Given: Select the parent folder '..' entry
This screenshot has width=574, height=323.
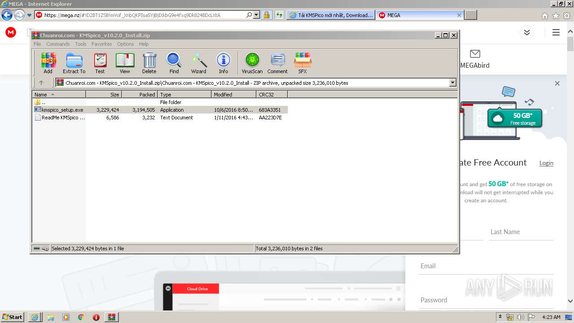Looking at the screenshot, I should 43,102.
